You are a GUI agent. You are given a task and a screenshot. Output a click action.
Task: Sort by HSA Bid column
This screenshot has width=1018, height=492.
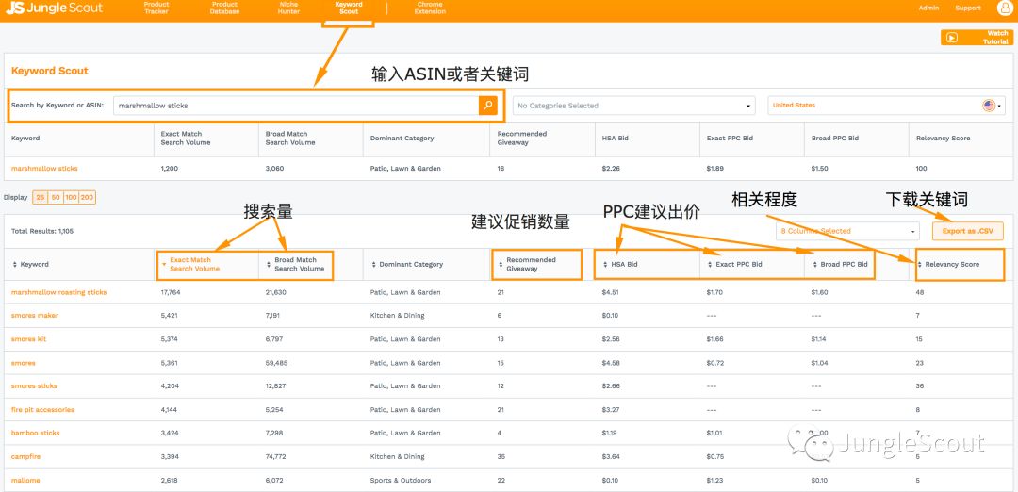click(625, 264)
